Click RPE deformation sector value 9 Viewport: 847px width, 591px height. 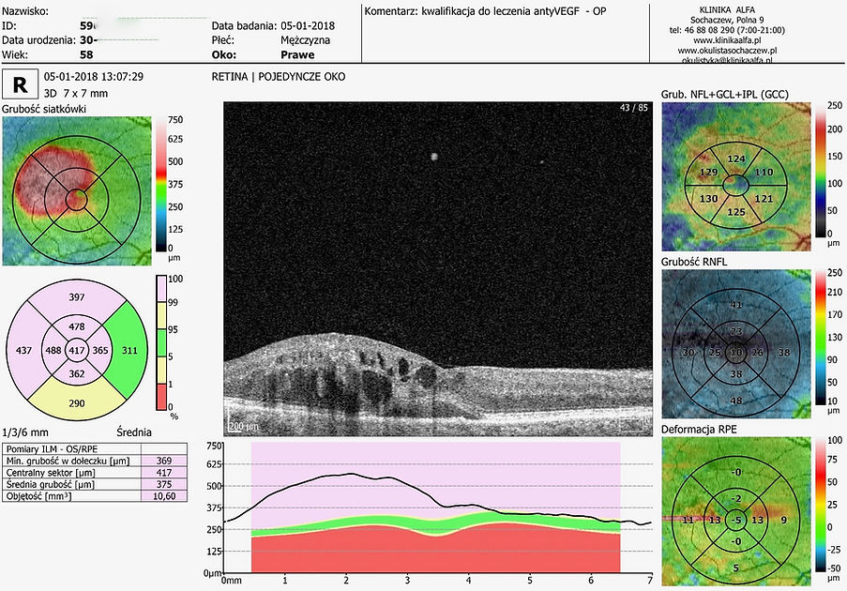pos(783,520)
